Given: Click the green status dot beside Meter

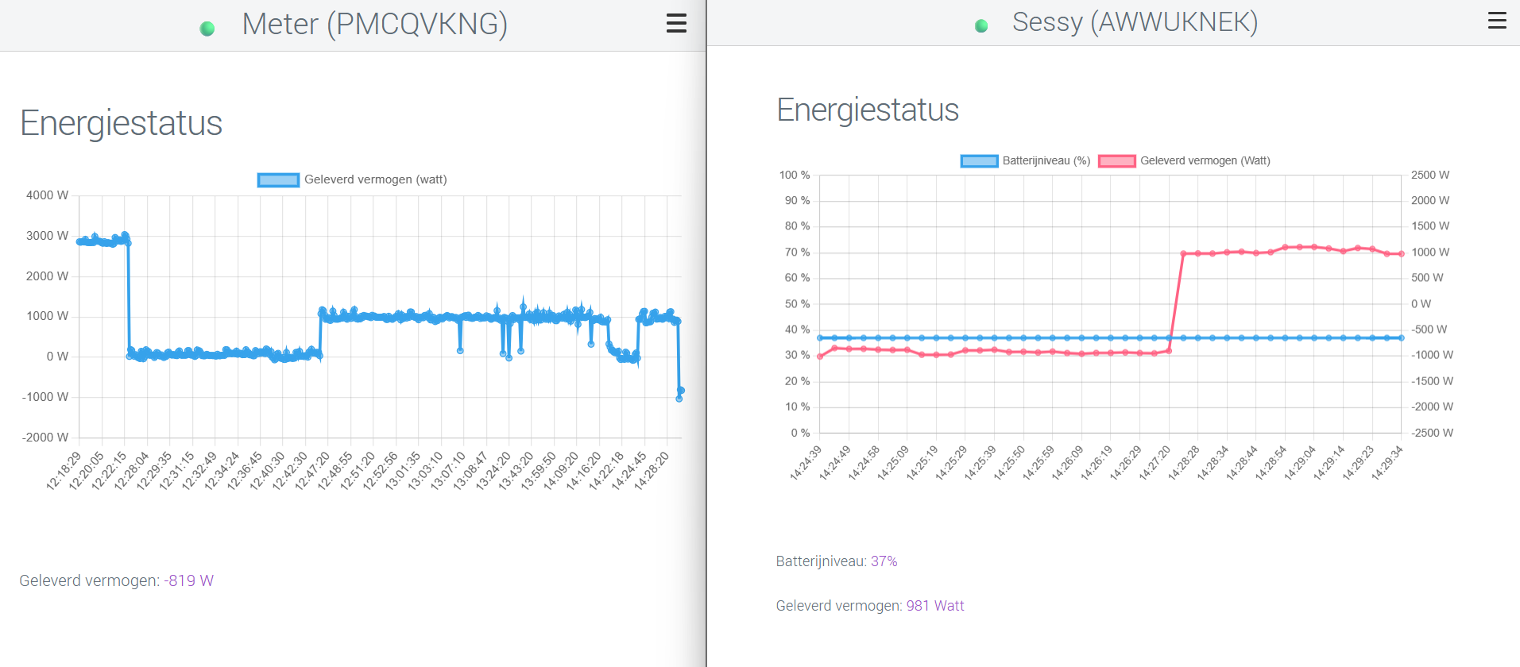Looking at the screenshot, I should 207,29.
